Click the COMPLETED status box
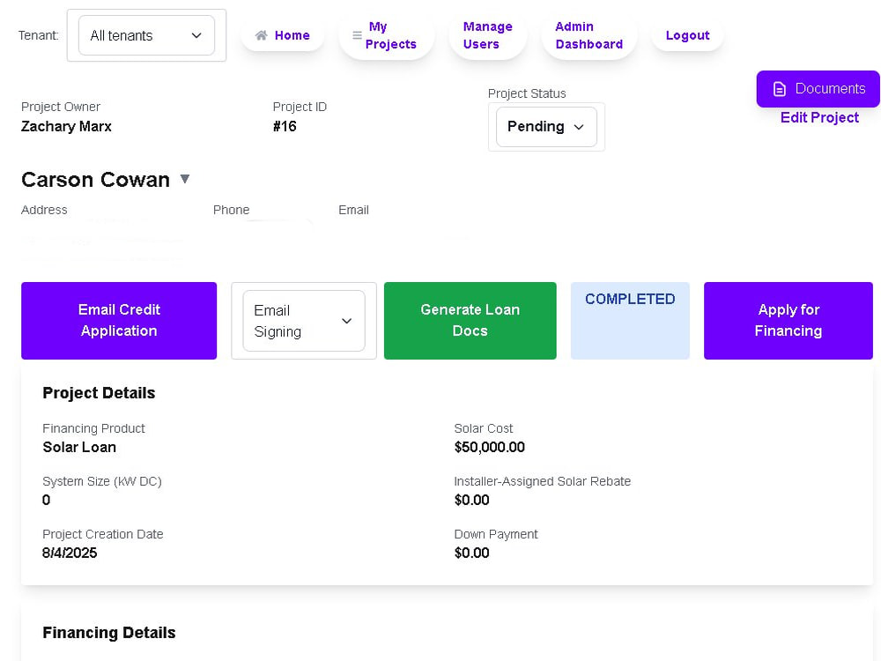The image size is (881, 661). pos(630,321)
